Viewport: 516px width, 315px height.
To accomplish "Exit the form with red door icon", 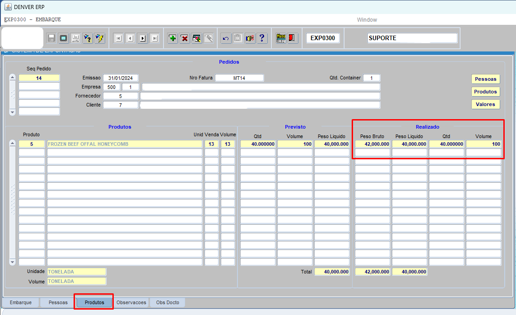I will pos(293,38).
